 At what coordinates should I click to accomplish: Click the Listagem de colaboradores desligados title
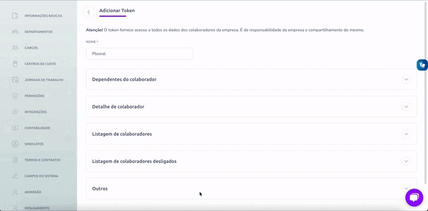point(135,161)
